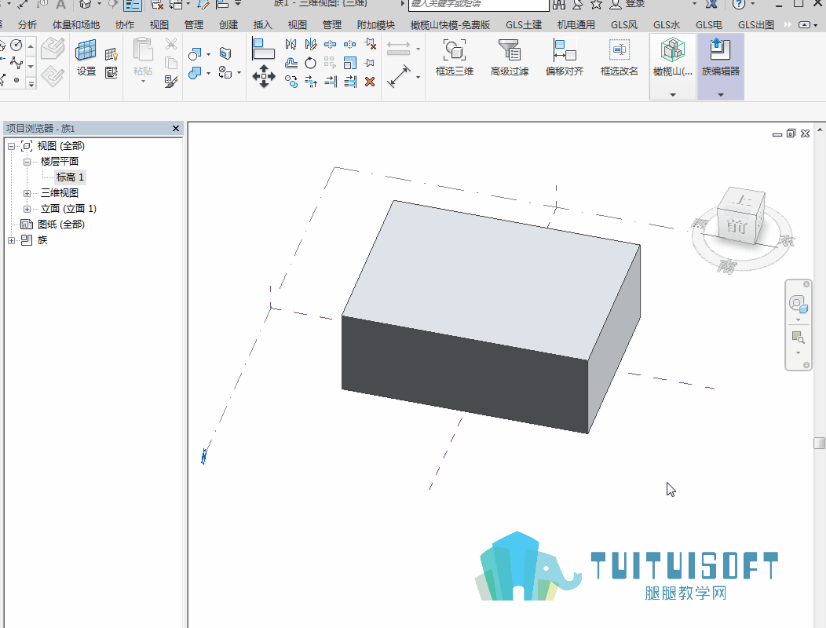Select the Mirror - Draw Axis tool
This screenshot has width=826, height=628.
(311, 44)
